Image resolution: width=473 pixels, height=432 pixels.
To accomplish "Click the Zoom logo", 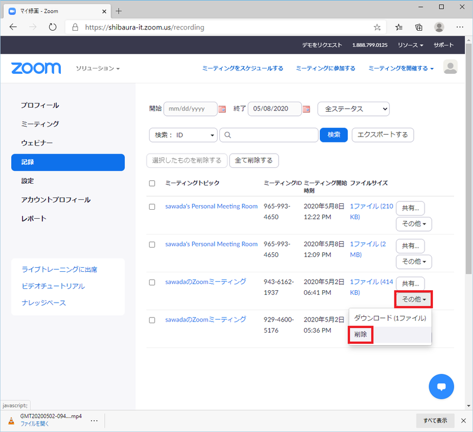I will tap(36, 68).
